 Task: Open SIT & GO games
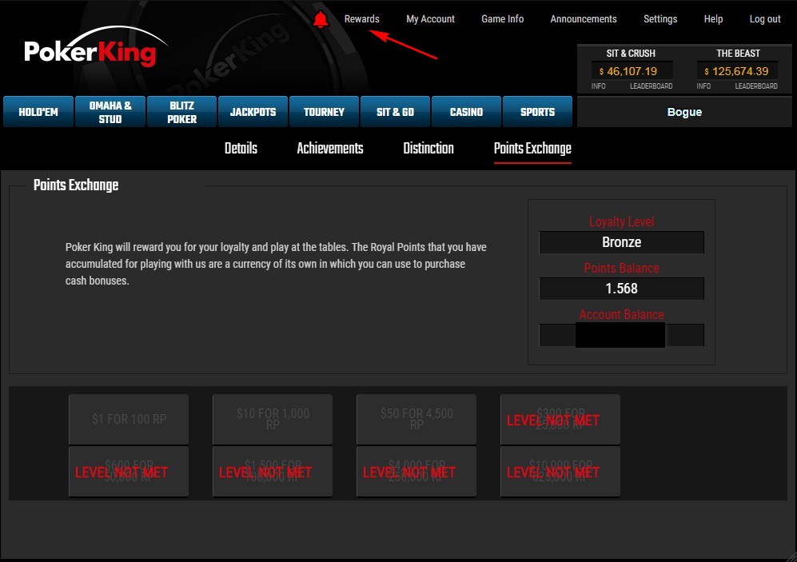point(395,111)
